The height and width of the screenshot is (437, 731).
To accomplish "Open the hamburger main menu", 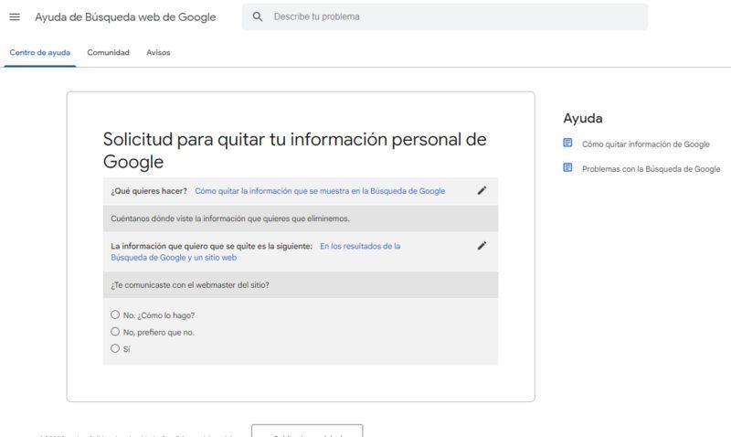I will (15, 16).
